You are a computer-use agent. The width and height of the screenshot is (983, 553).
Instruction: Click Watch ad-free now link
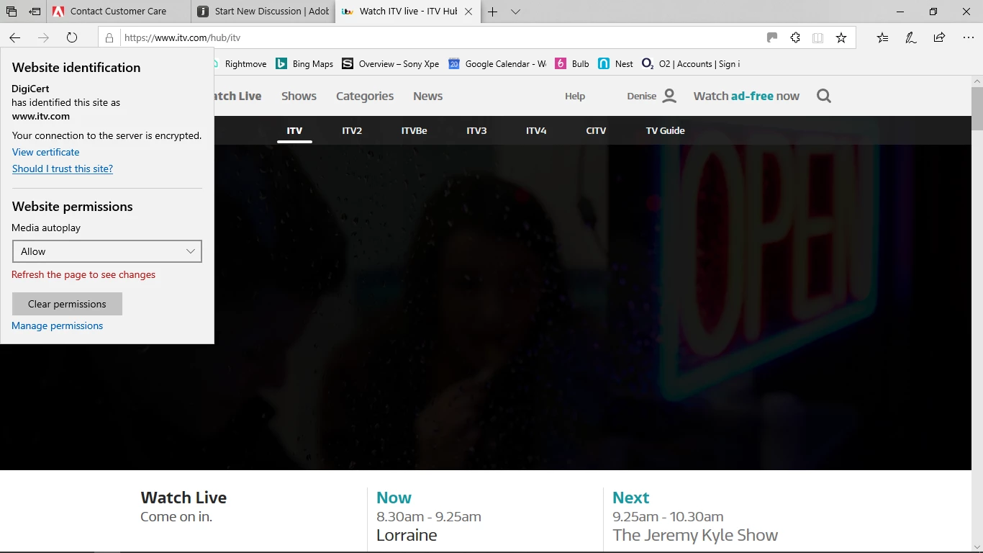(x=746, y=96)
